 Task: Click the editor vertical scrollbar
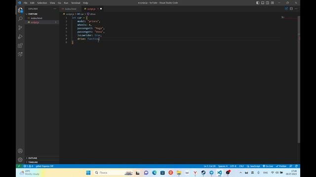coord(299,80)
